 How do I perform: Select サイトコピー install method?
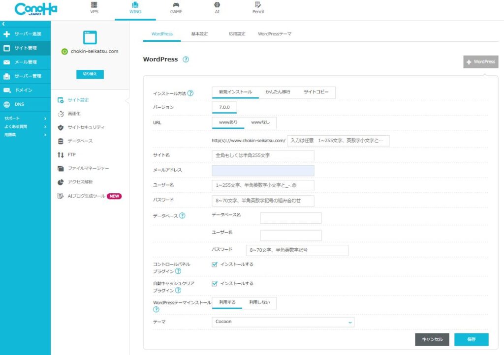pos(316,92)
